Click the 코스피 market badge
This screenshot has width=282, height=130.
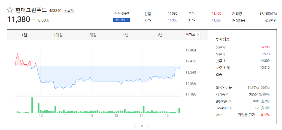69,11
